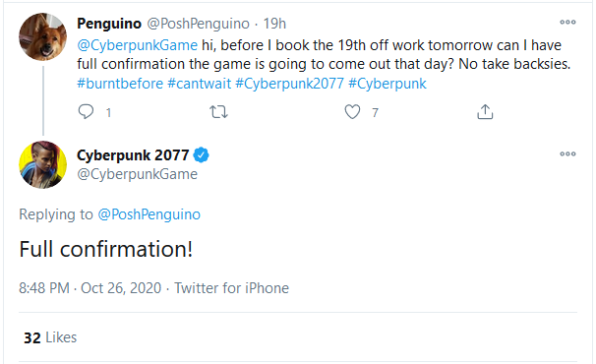This screenshot has height=364, width=596.
Task: Open @CyberpunkGame mention in Penguino's tweet
Action: coord(138,45)
